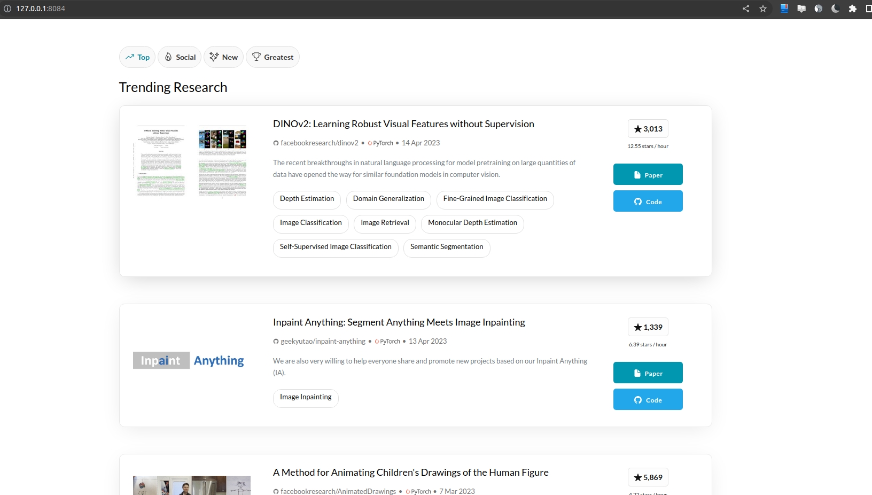Click the PyTorch label on Inpaint Anything
872x495 pixels.
click(x=387, y=341)
